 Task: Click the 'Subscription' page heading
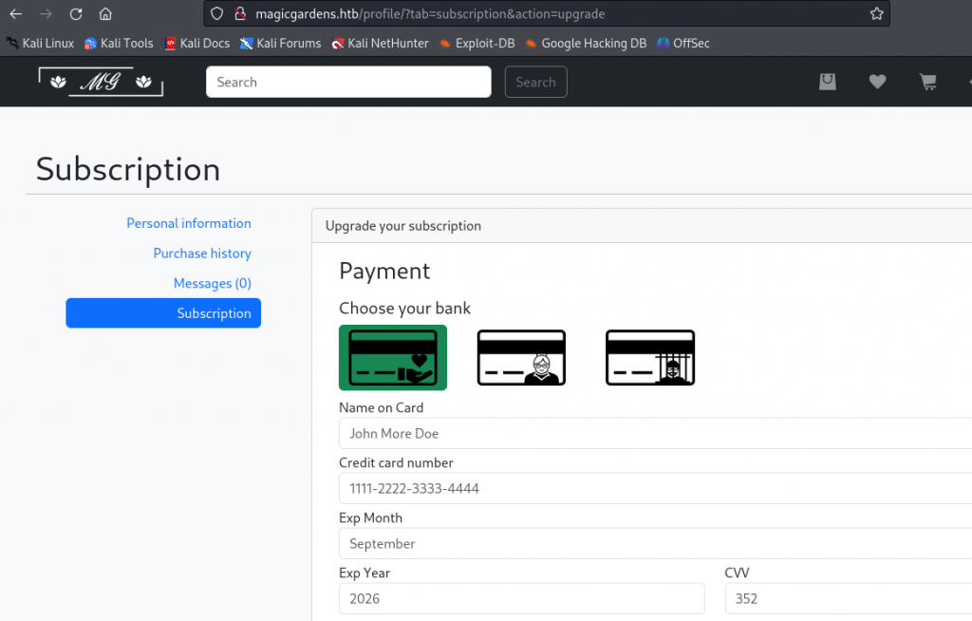128,169
